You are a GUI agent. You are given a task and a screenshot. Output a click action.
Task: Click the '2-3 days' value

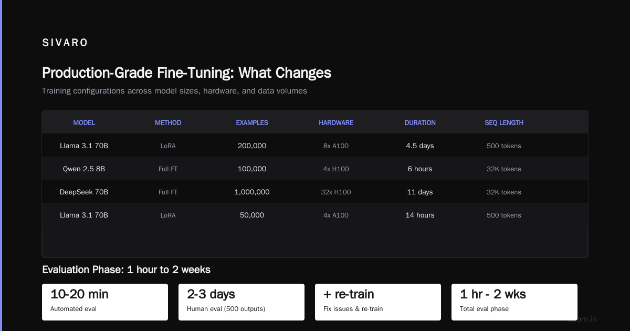pyautogui.click(x=211, y=294)
